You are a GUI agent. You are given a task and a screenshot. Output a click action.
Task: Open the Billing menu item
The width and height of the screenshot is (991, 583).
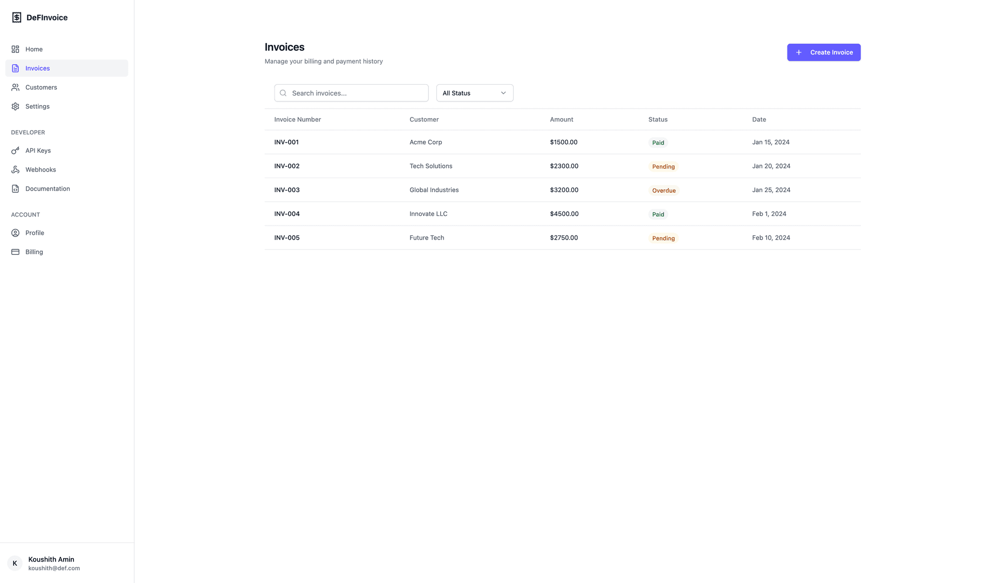click(34, 252)
